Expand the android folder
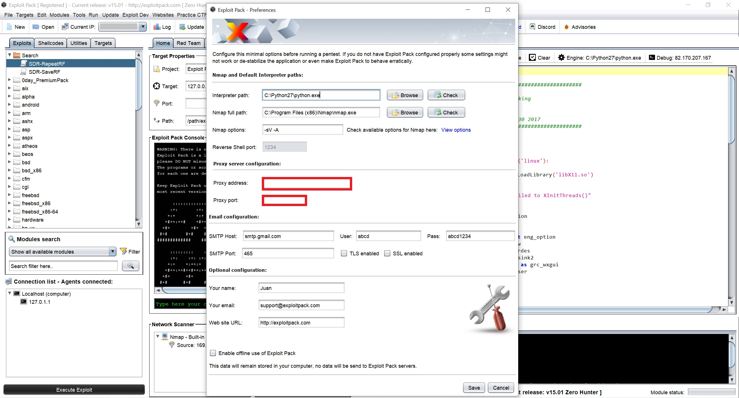The image size is (739, 398). pos(10,104)
